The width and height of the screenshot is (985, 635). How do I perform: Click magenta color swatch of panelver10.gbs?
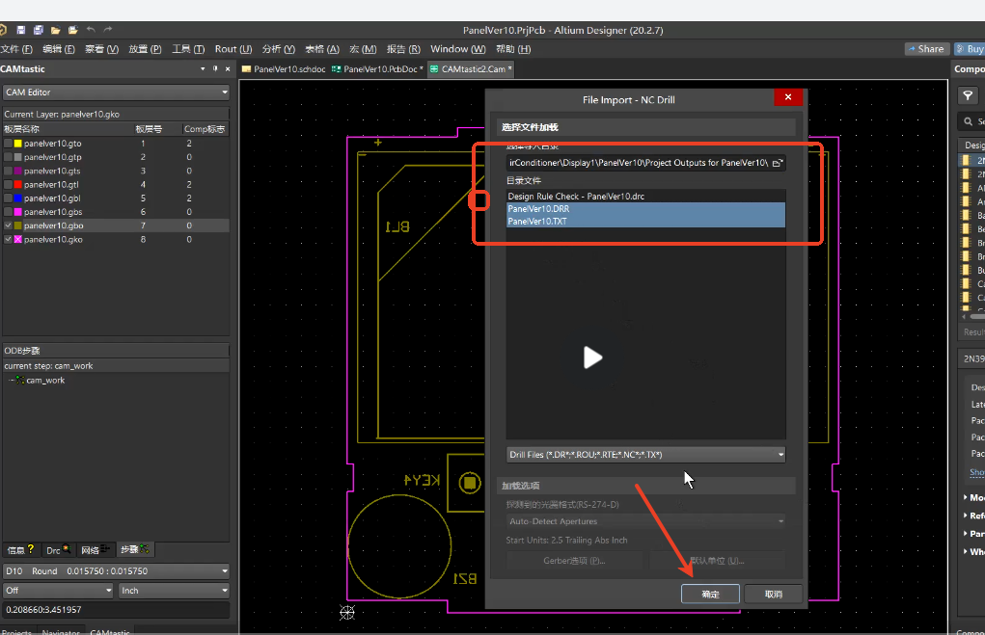(x=18, y=211)
